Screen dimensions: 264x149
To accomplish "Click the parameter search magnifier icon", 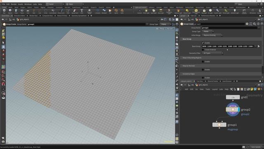I will click(x=255, y=24).
